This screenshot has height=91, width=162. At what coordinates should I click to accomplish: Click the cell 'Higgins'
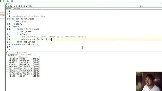coord(26,72)
